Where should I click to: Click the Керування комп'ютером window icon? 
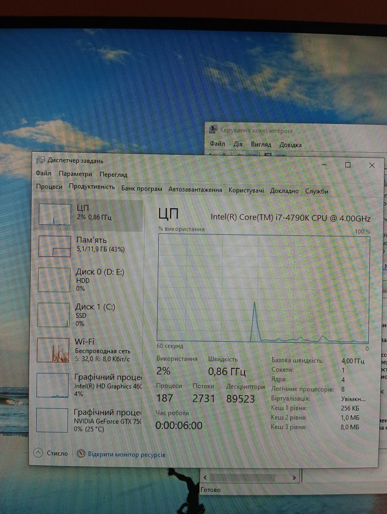pyautogui.click(x=213, y=130)
